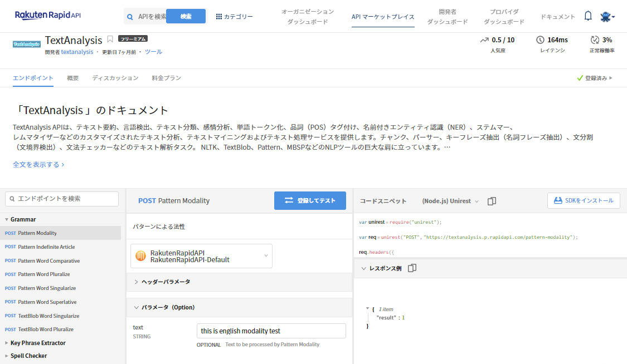Screen dimensions: 627x364
Task: Expand ヘッダーパラメータ section
Action: (239, 282)
